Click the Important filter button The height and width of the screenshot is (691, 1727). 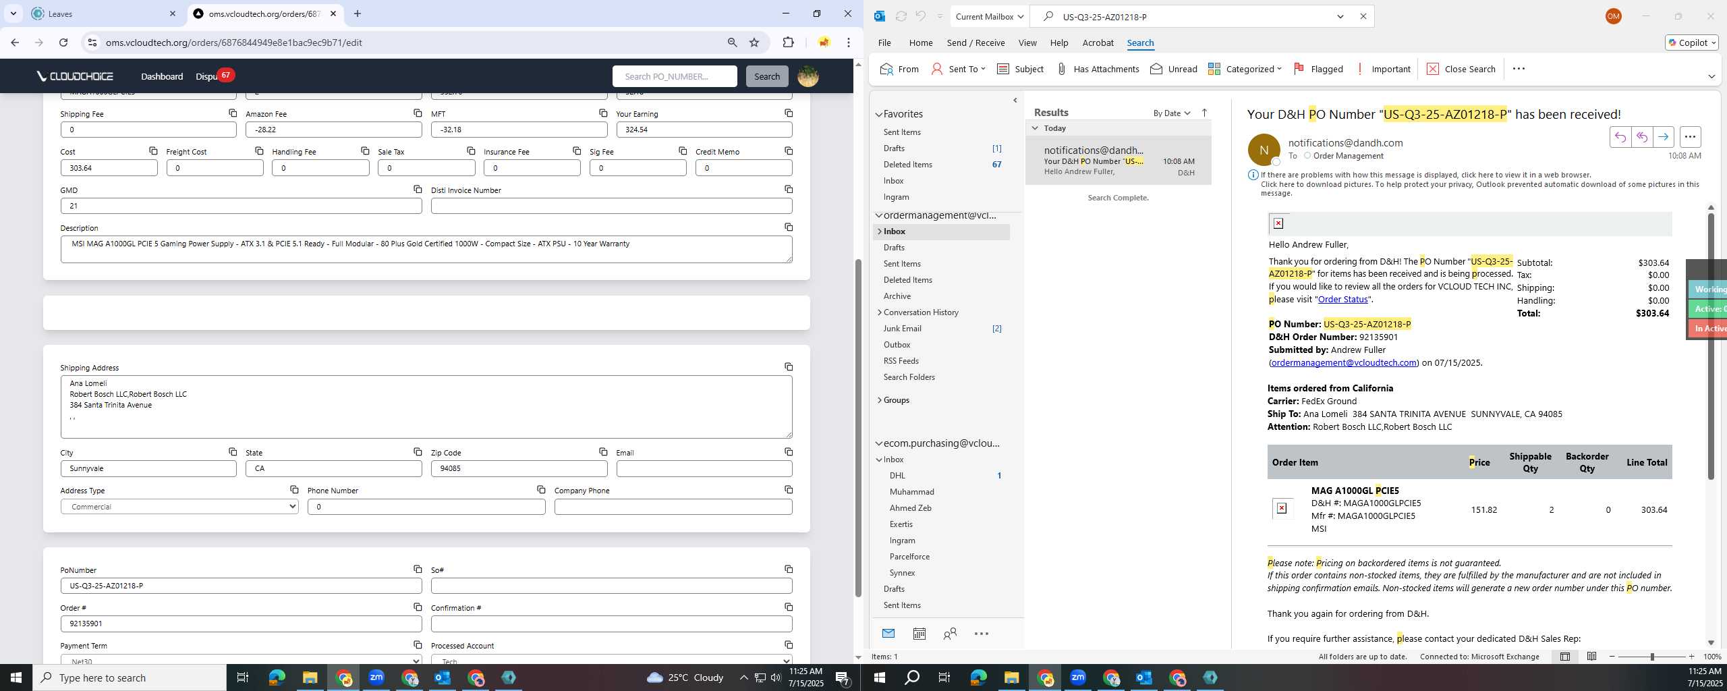click(x=1382, y=69)
